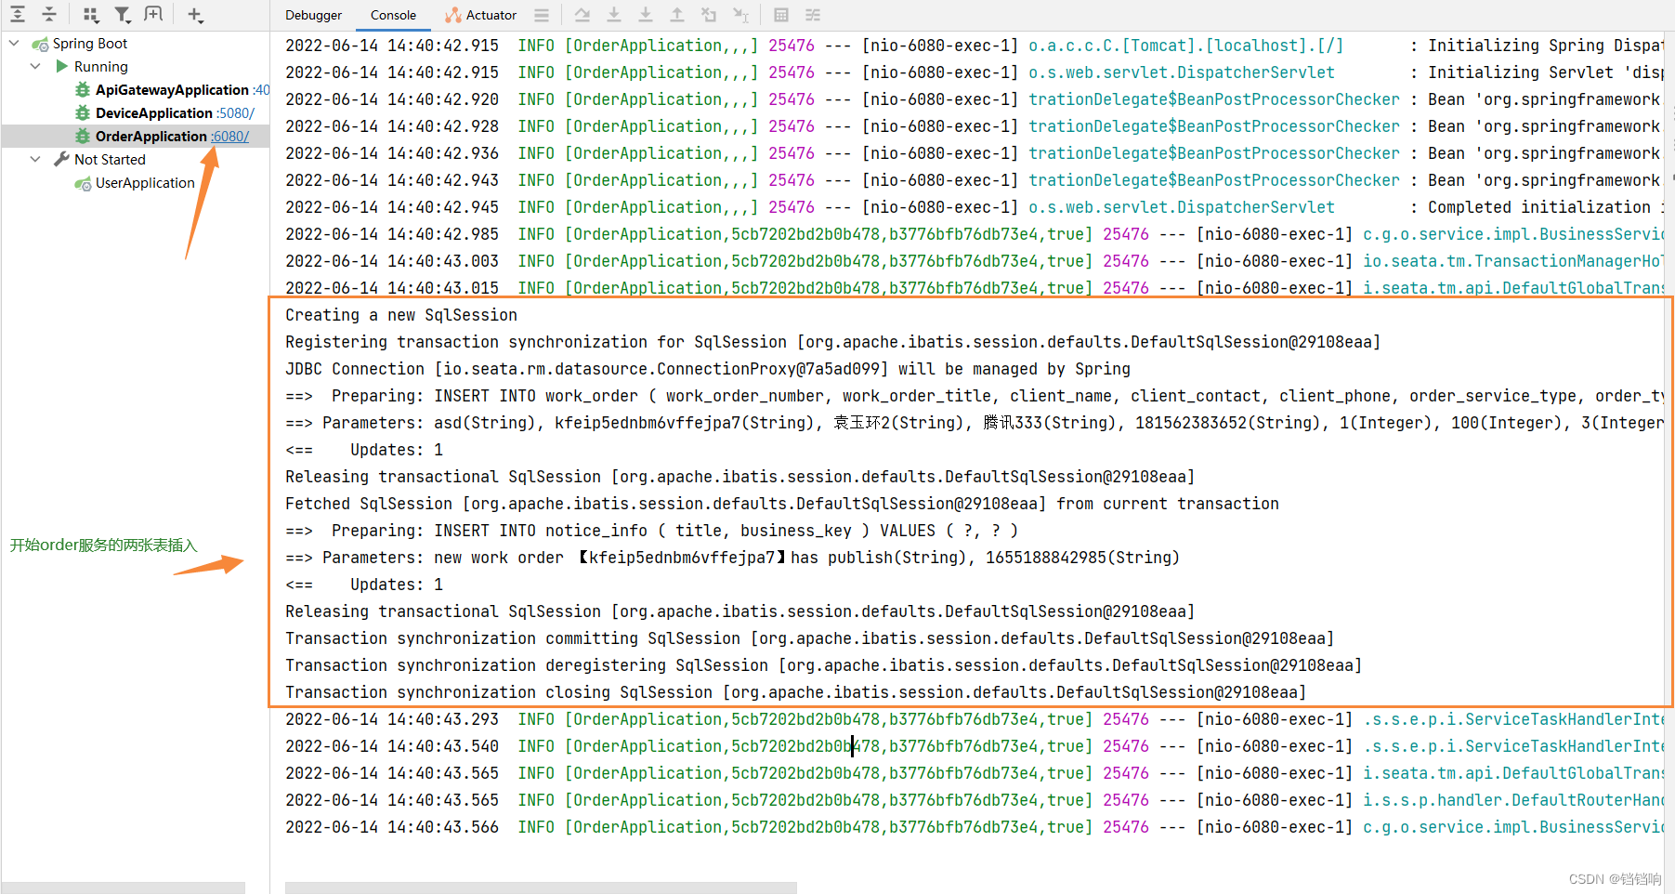Click the 'Transaction synchronization deregistering SqlSession' line
Screen dimensions: 1675x894
click(823, 665)
